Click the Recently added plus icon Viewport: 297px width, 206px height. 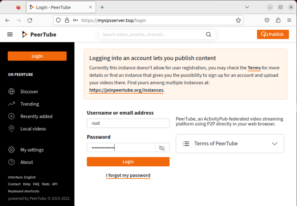(x=12, y=116)
